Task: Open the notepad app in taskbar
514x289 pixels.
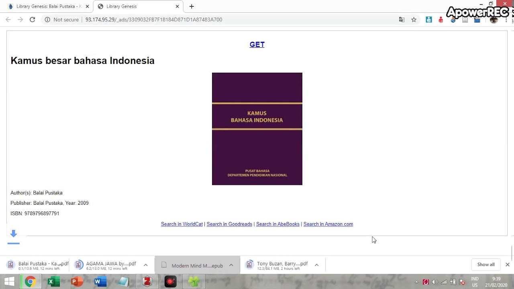Action: tap(124, 282)
